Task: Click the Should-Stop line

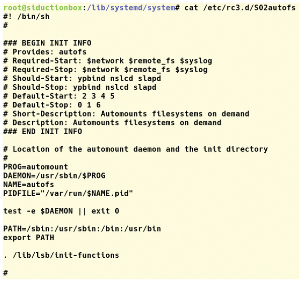Action: coord(80,87)
